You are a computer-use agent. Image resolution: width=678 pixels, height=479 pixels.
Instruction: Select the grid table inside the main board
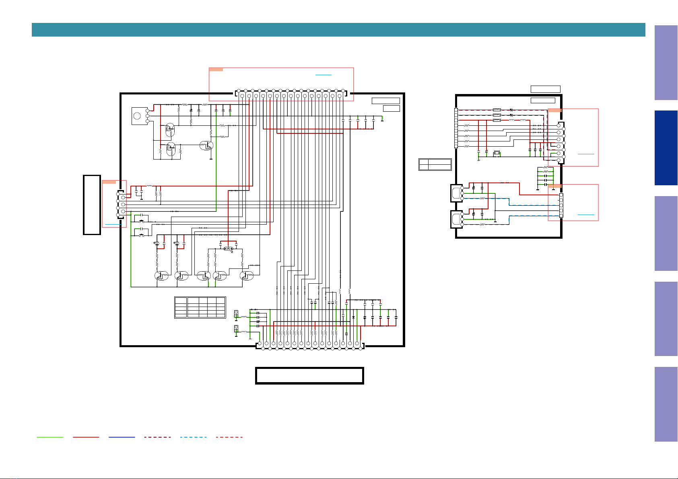point(200,307)
